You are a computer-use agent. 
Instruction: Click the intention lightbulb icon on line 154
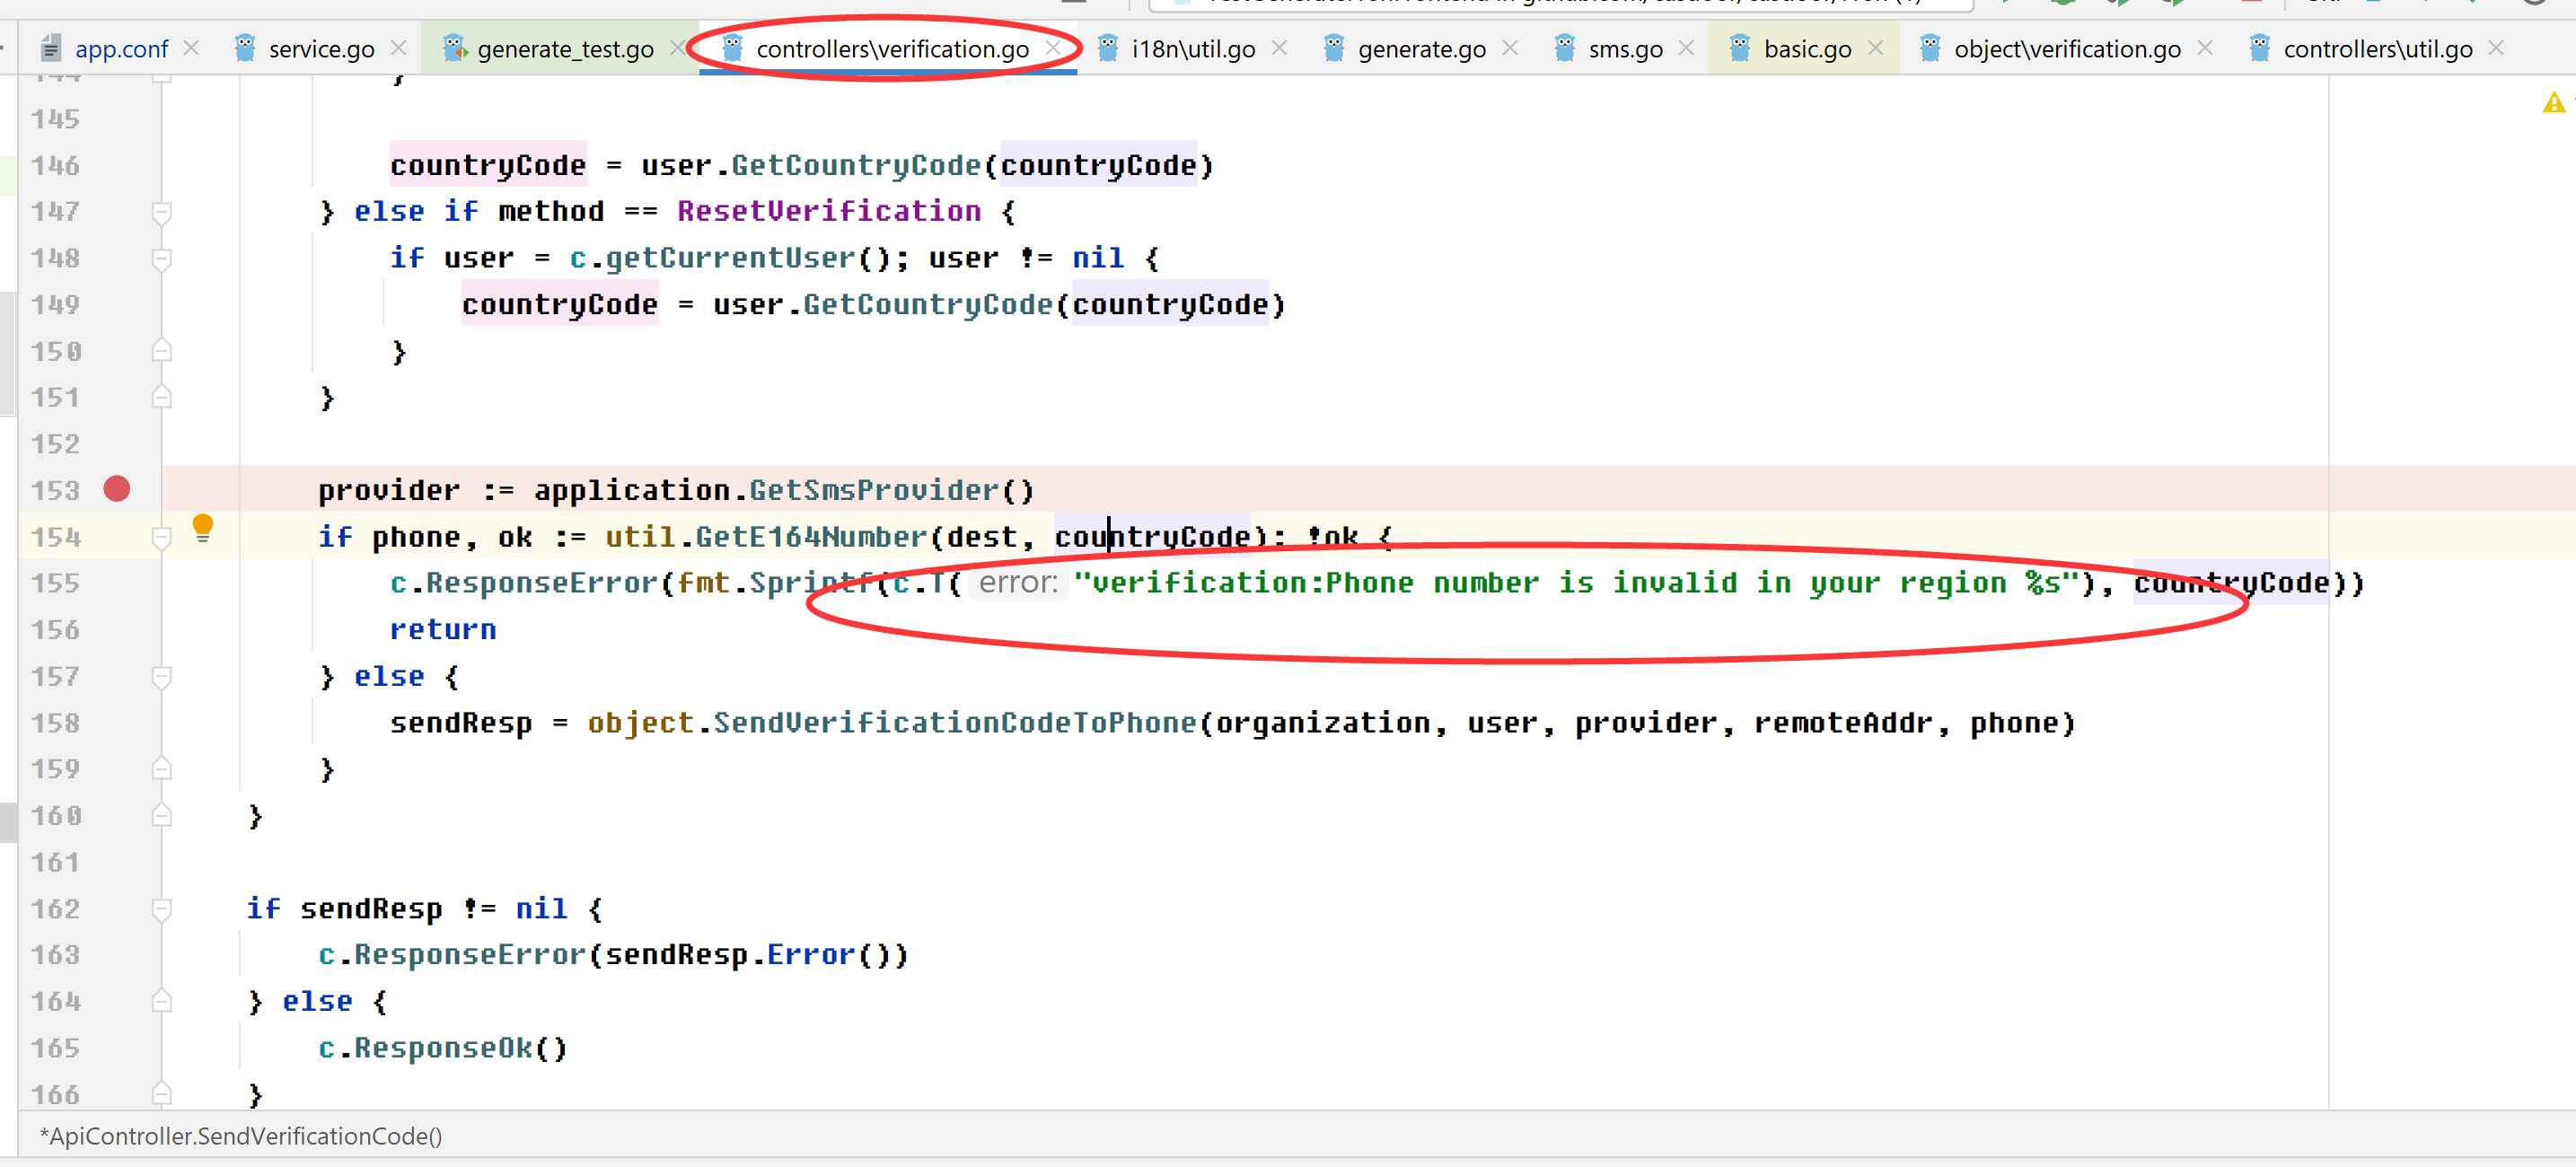pyautogui.click(x=204, y=527)
